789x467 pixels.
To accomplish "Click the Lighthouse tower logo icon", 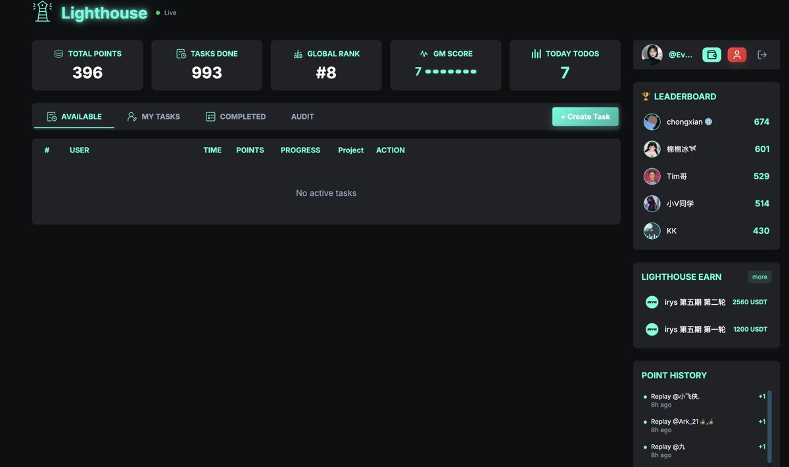I will click(x=43, y=11).
